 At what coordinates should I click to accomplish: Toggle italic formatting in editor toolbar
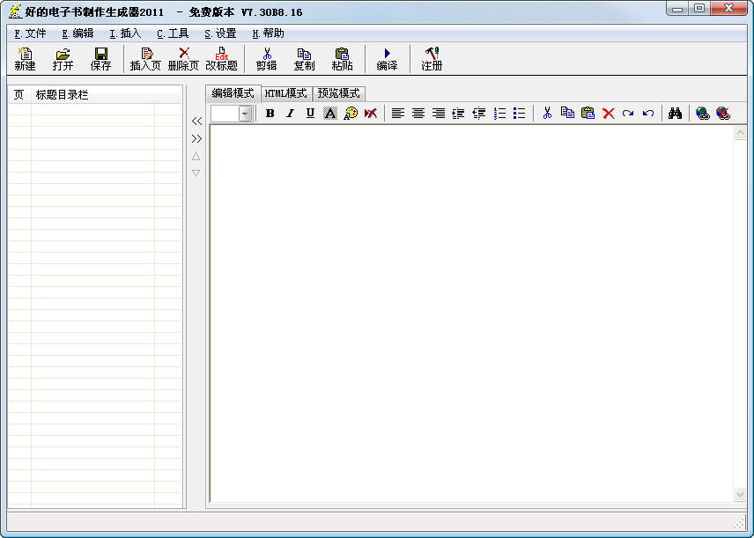pos(290,114)
